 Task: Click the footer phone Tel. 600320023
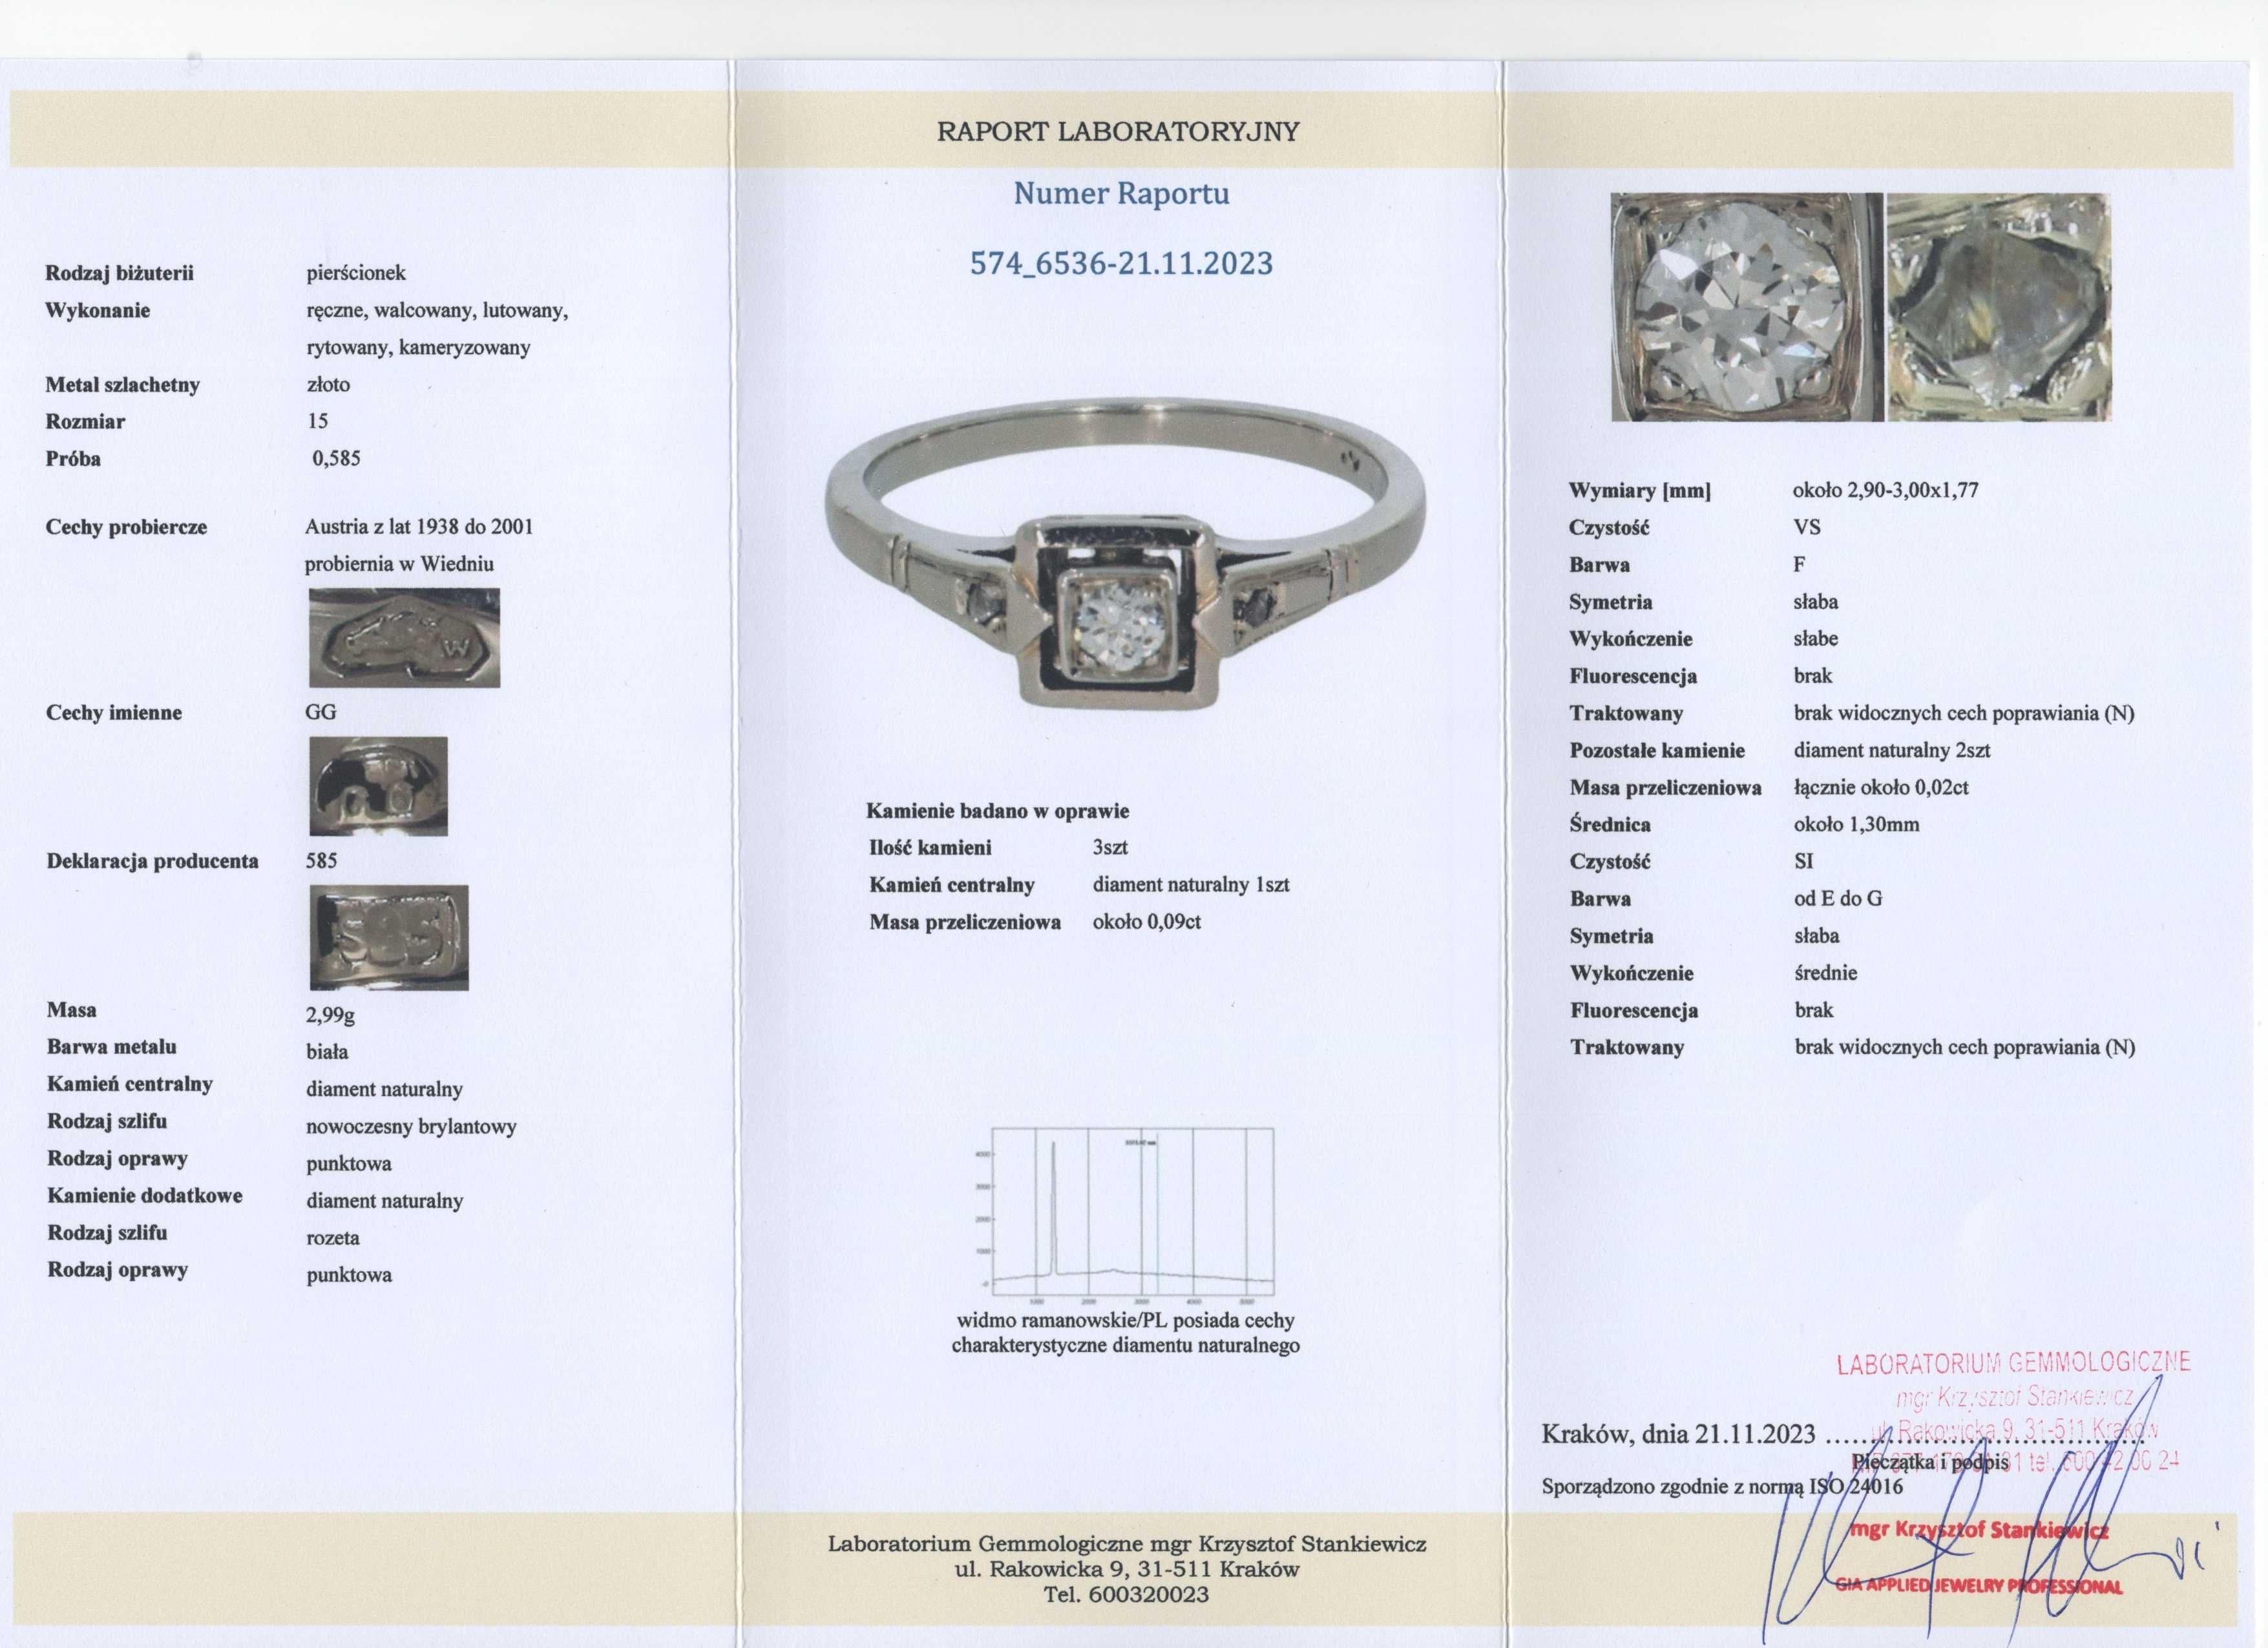tap(1126, 1594)
